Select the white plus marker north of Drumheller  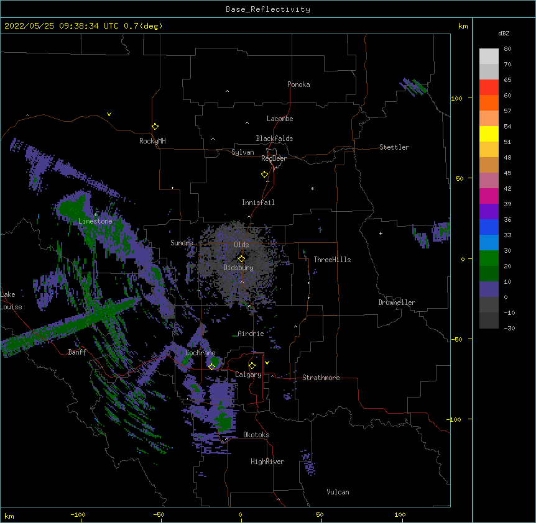(x=381, y=233)
